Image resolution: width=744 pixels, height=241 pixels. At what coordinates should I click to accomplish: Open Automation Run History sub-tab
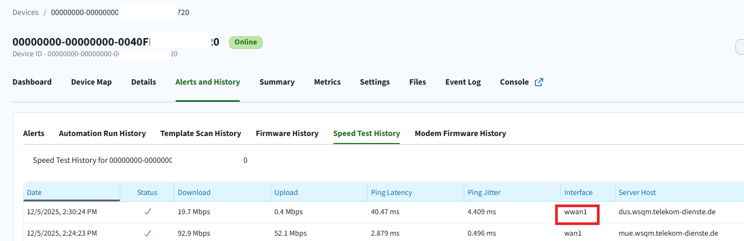point(102,133)
